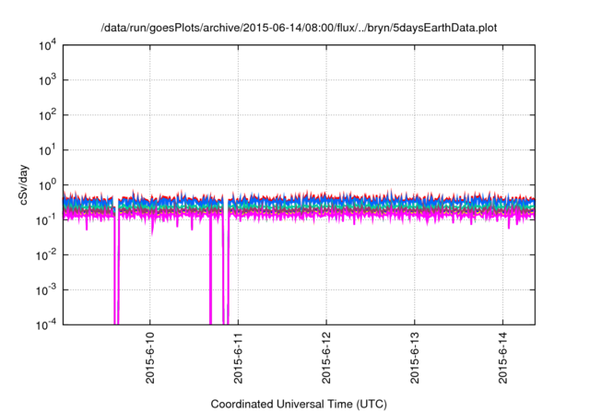
Task: Select the 10^3 y-axis label
Action: (47, 80)
